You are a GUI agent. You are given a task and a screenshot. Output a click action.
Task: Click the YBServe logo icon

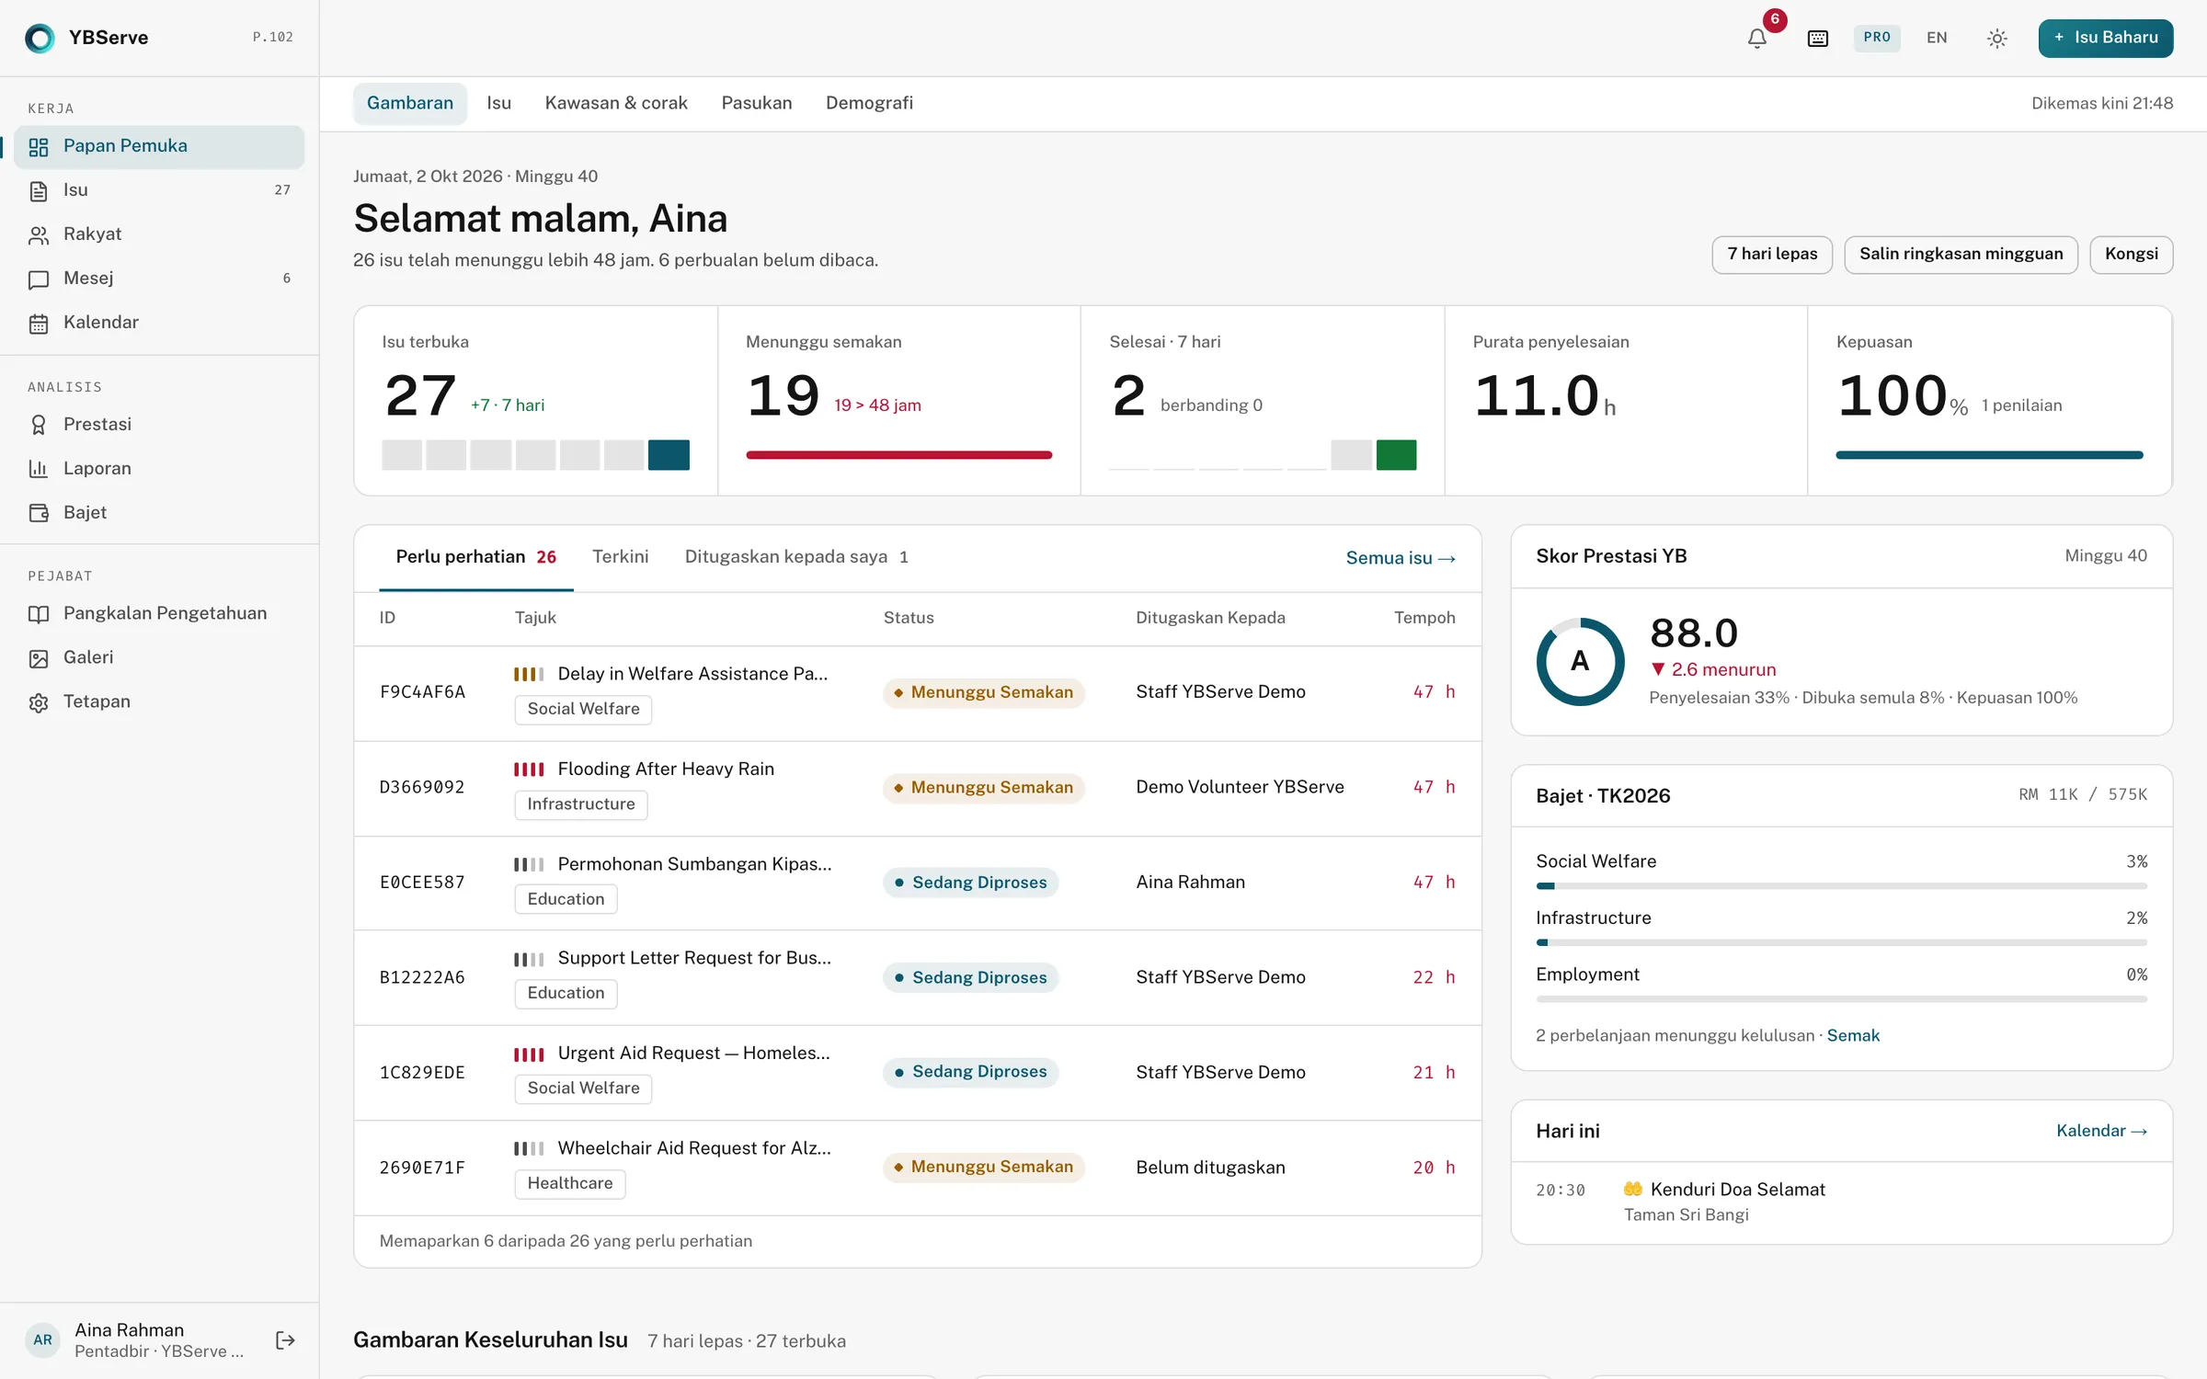(40, 38)
